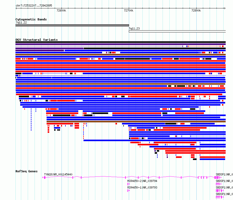Open the RefSeq Genes track title

(x=26, y=171)
